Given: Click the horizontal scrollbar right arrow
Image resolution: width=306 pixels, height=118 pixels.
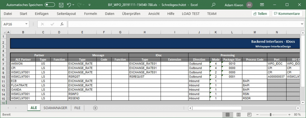Looking at the screenshot, I should click(x=298, y=108).
